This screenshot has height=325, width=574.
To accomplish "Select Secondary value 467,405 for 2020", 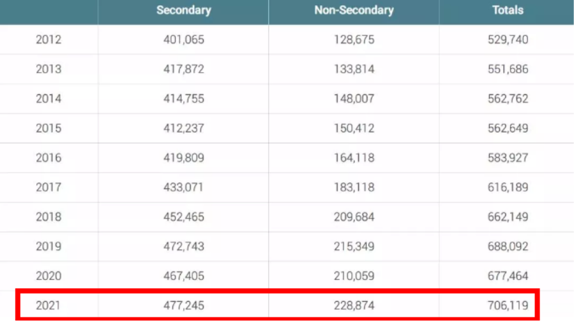I will click(183, 276).
